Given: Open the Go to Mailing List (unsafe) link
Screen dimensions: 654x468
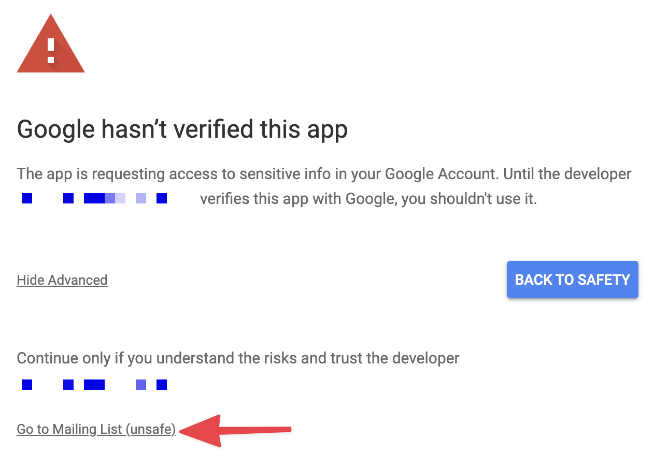Looking at the screenshot, I should 96,429.
